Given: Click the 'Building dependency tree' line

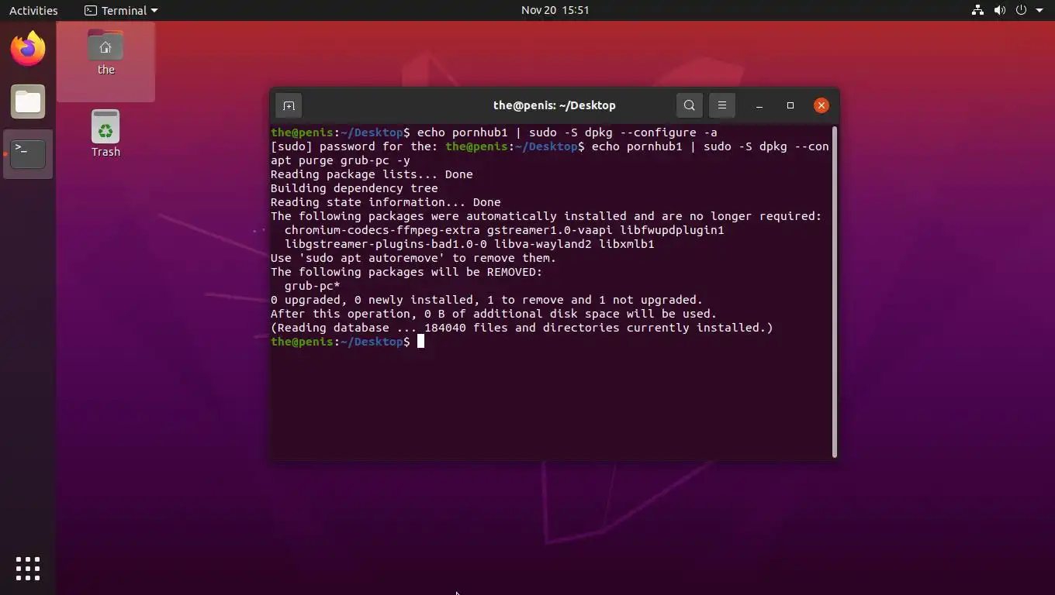Looking at the screenshot, I should pos(355,188).
